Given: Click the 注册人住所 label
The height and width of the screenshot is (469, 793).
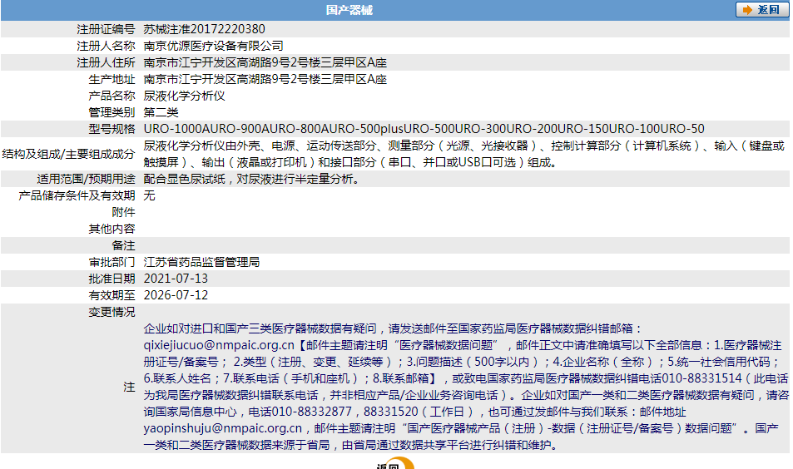Looking at the screenshot, I should coord(106,62).
